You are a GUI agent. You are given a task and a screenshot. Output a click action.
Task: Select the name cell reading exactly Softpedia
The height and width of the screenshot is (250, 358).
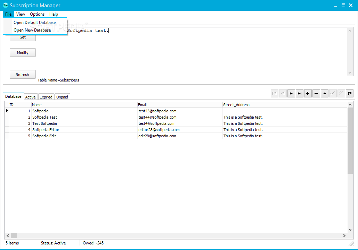[84, 111]
